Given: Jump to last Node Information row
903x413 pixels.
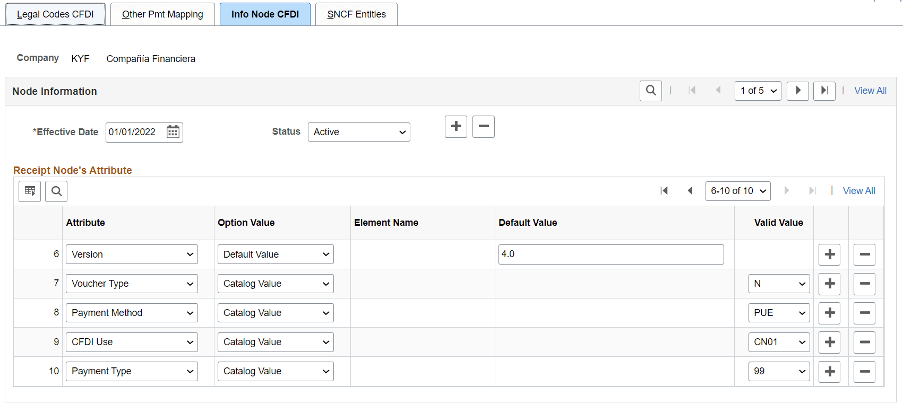Looking at the screenshot, I should [x=824, y=91].
